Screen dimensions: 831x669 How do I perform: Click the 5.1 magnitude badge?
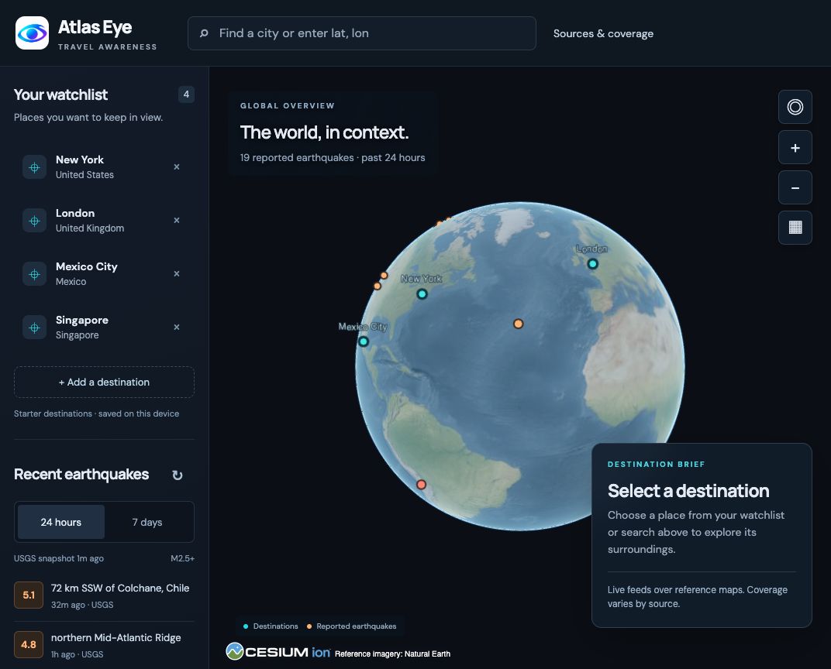[29, 595]
